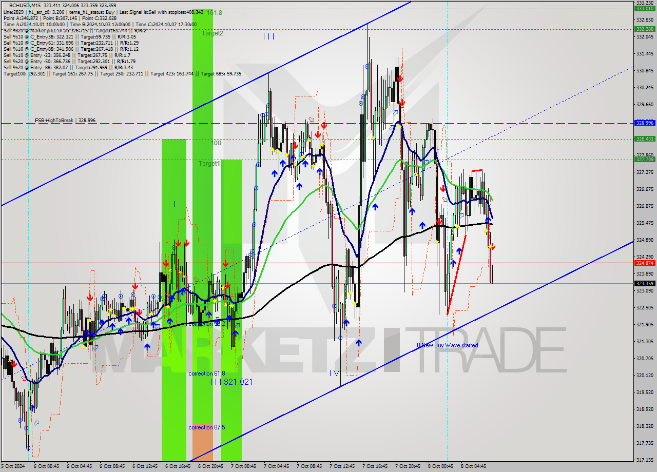This screenshot has width=657, height=472.
Task: Click the 7 Oct 20:45 time label
Action: 408,466
